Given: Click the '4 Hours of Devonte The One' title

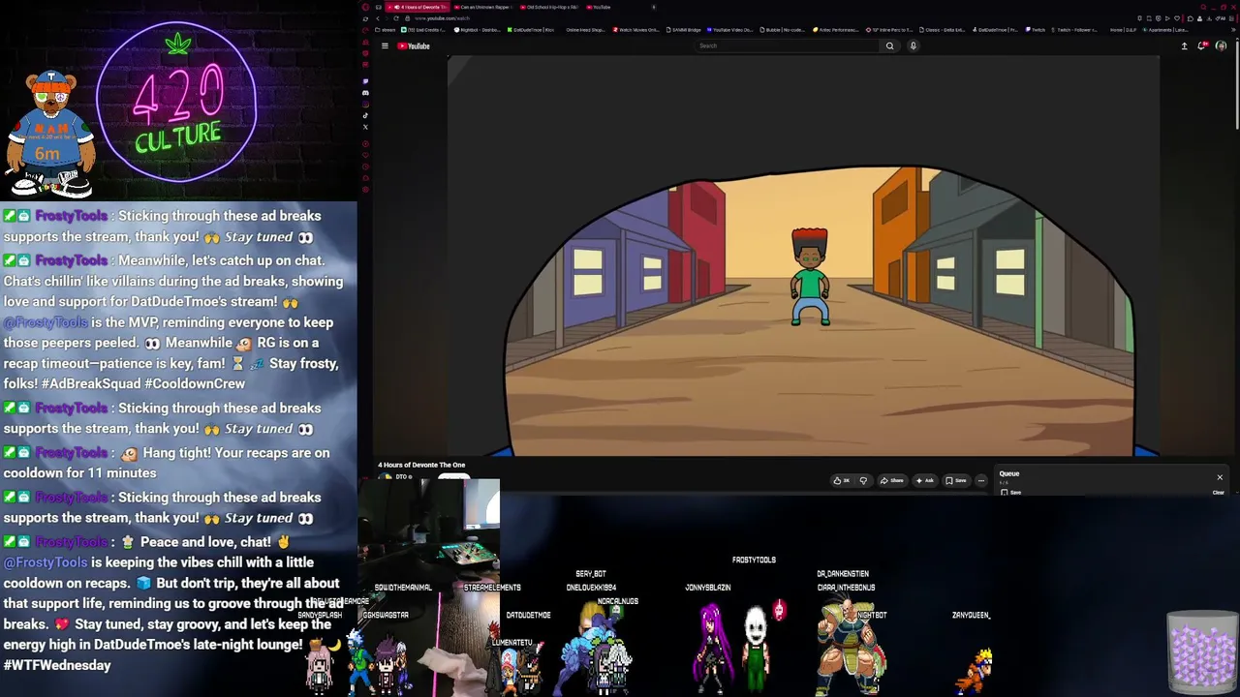Looking at the screenshot, I should click(x=421, y=466).
